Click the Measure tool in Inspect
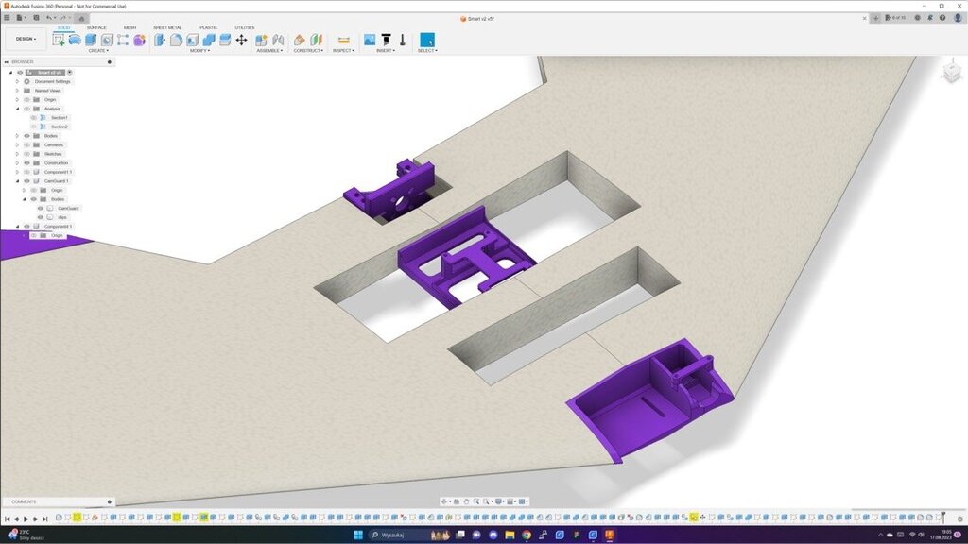Viewport: 968px width, 544px height. coord(343,40)
